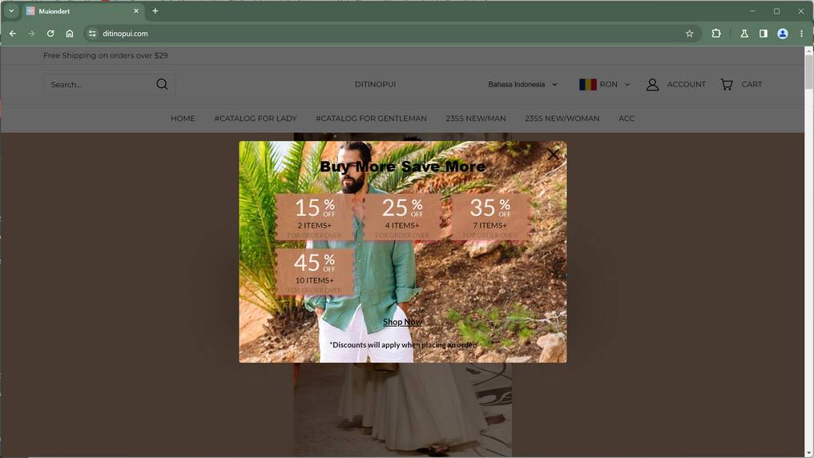
Task: Click the CART text link
Action: click(752, 84)
